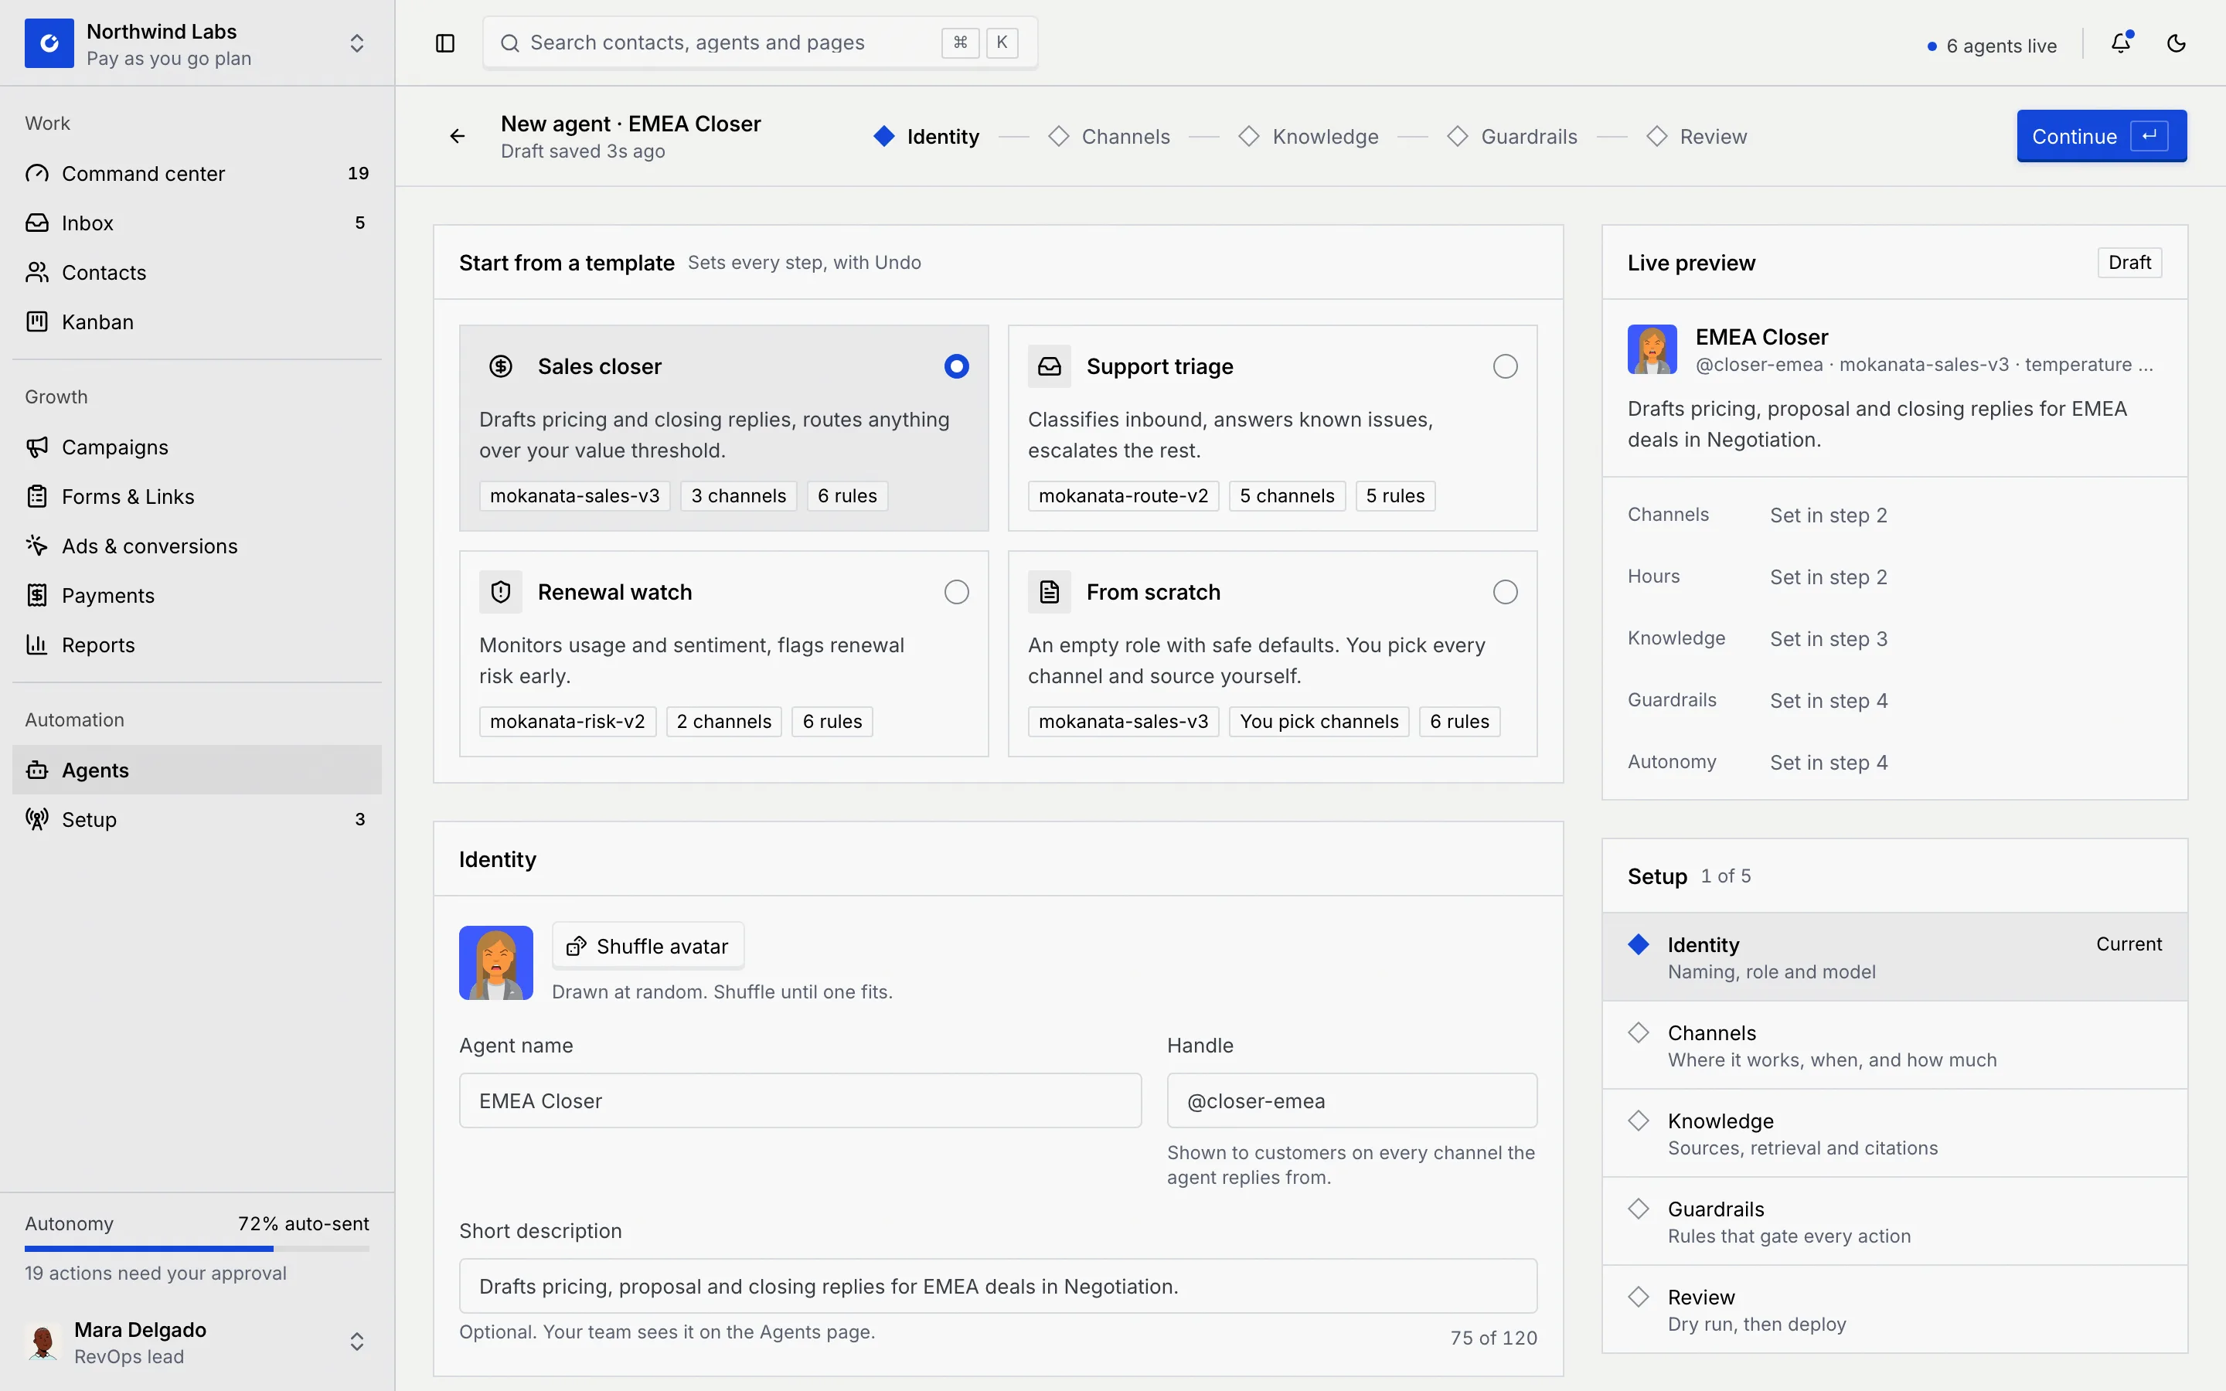The width and height of the screenshot is (2226, 1391).
Task: Click the Support triage inbox icon
Action: click(1050, 366)
